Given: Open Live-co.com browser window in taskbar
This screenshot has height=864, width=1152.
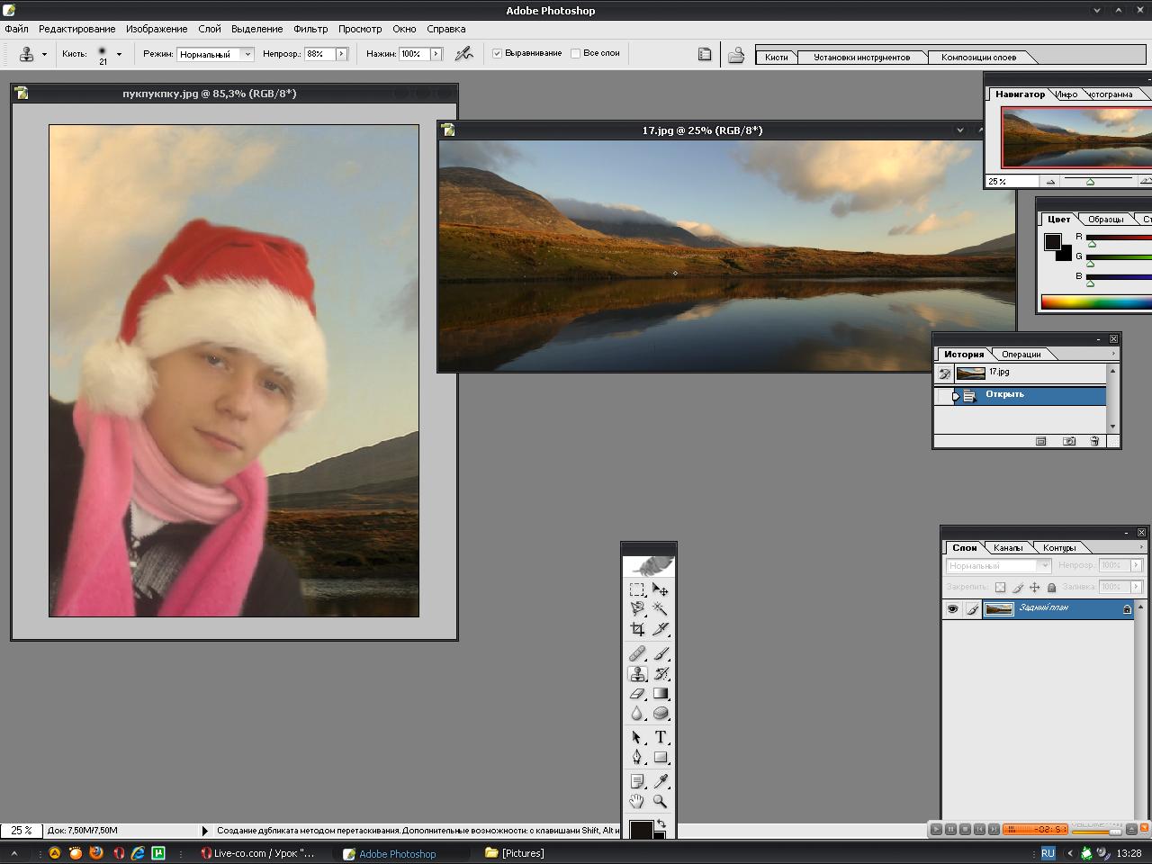Looking at the screenshot, I should tap(259, 853).
